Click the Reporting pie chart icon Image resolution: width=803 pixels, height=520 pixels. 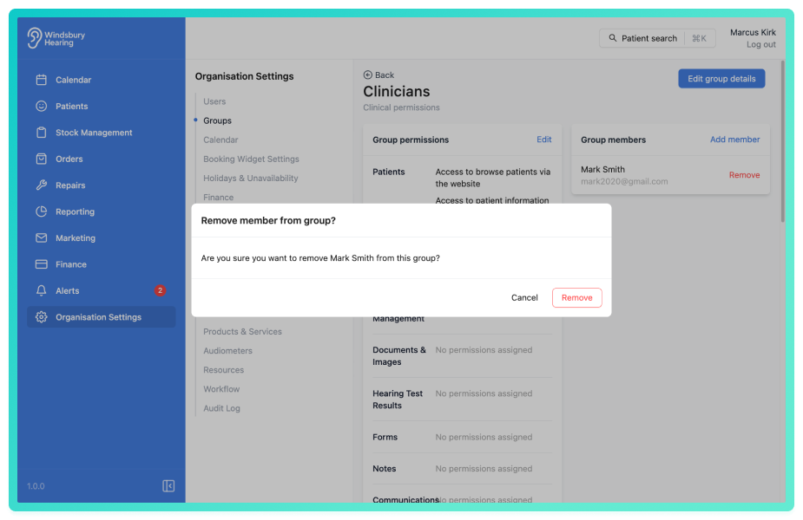(x=42, y=211)
